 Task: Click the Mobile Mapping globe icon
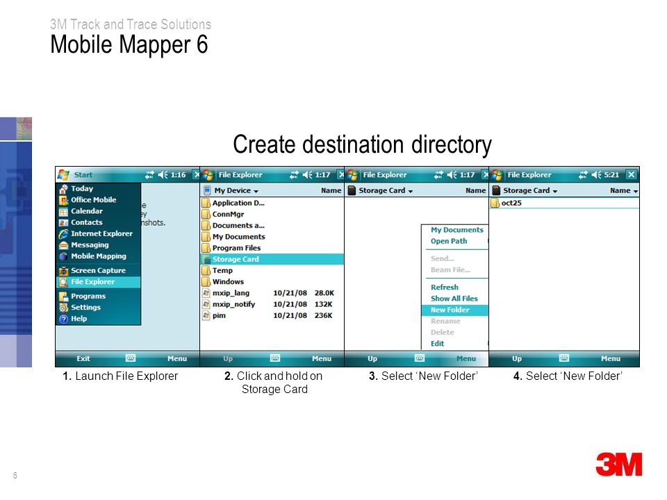click(x=63, y=256)
